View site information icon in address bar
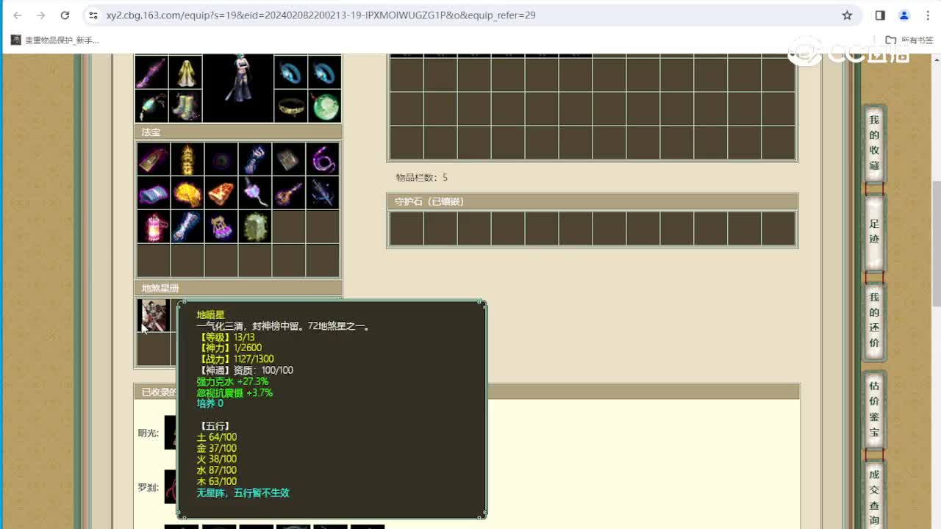941x529 pixels. point(93,15)
